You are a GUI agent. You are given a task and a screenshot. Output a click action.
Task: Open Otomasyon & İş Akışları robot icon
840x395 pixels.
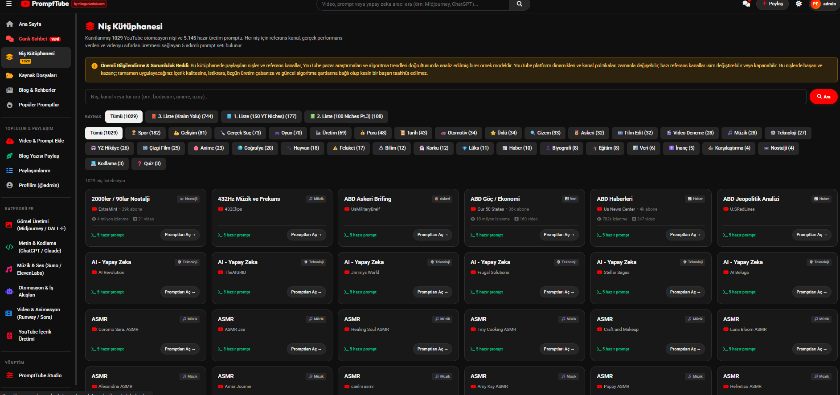click(9, 291)
